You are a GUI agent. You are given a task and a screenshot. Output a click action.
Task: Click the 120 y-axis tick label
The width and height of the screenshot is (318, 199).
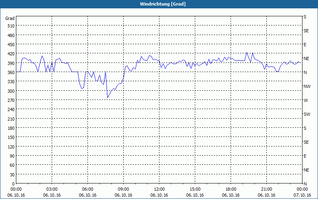11,147
